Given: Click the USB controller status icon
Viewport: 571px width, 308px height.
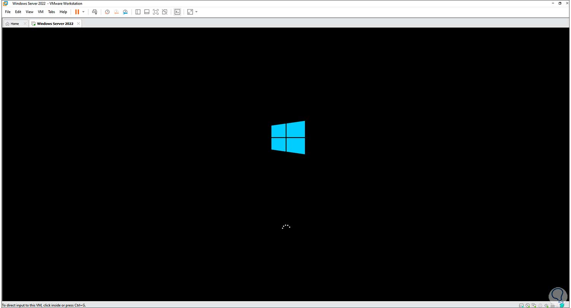Looking at the screenshot, I should coord(552,305).
